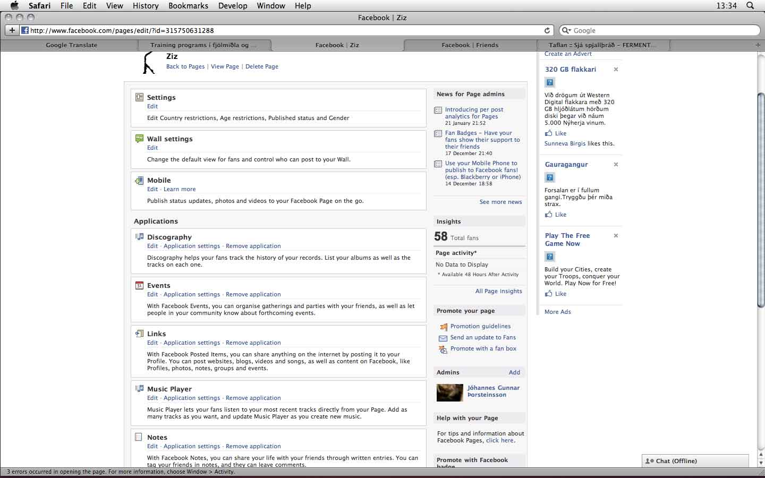Image resolution: width=765 pixels, height=478 pixels.
Task: Click Edit under Links application
Action: [x=152, y=343]
